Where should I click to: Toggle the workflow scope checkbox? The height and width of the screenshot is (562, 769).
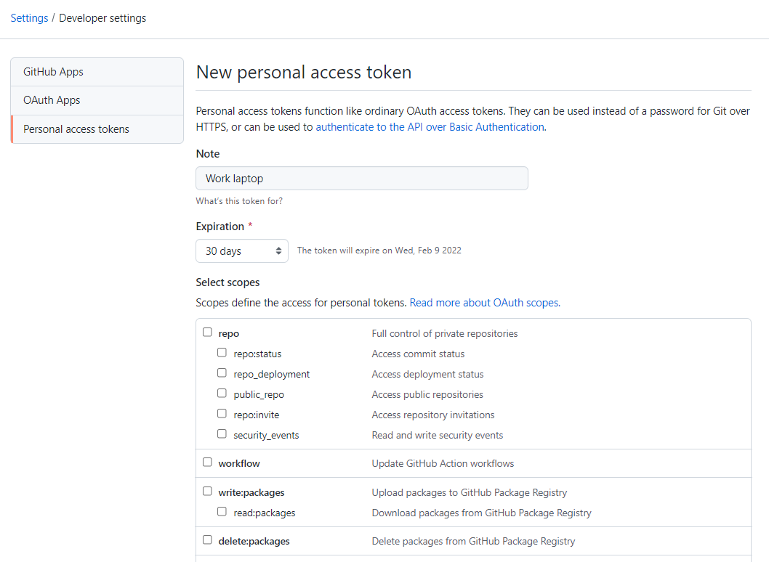(207, 462)
